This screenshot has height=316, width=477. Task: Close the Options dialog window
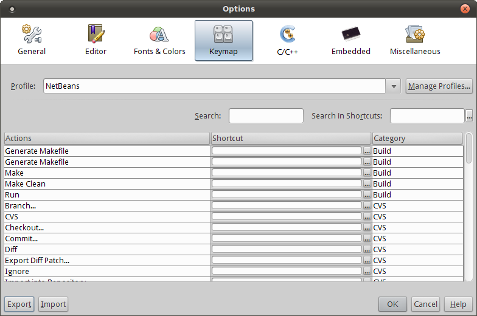pyautogui.click(x=465, y=9)
